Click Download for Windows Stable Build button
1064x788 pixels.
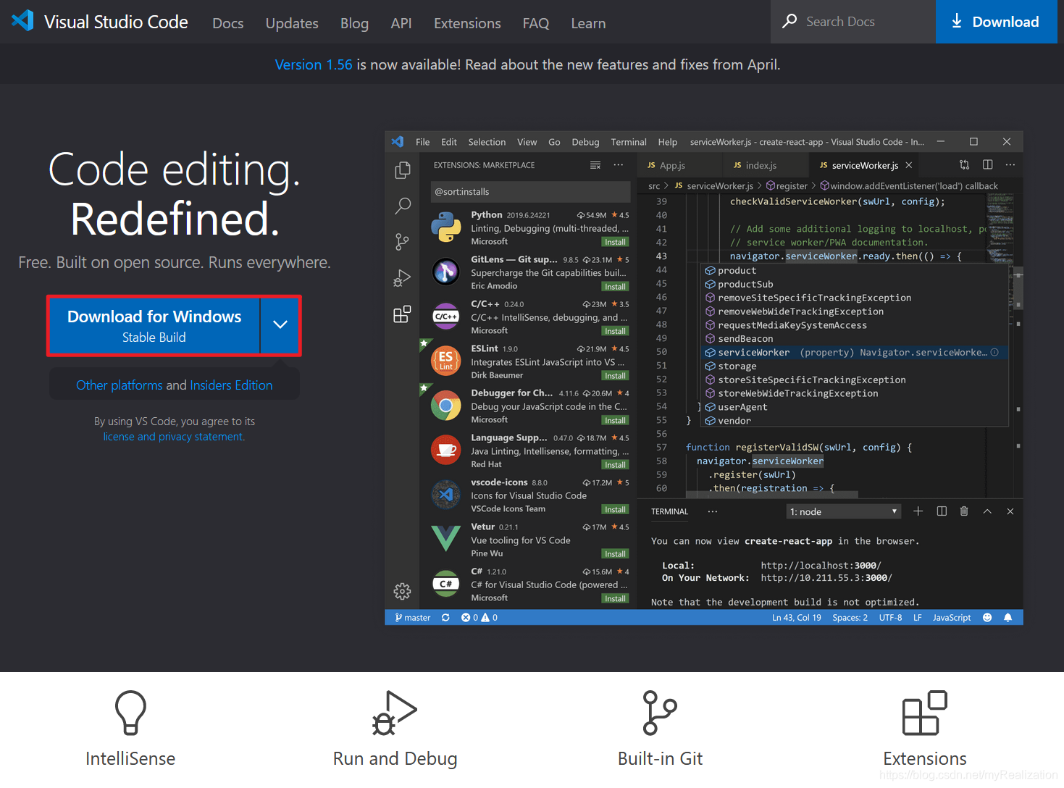tap(154, 325)
